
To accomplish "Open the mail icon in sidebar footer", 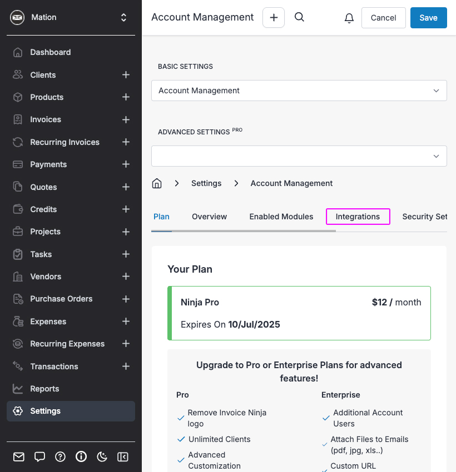I will pyautogui.click(x=19, y=456).
